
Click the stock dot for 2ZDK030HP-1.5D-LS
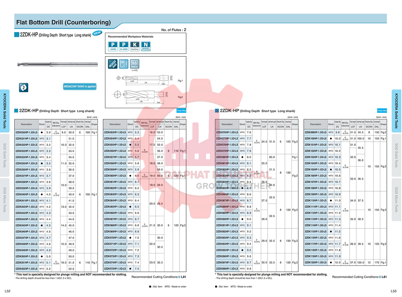[42, 132]
